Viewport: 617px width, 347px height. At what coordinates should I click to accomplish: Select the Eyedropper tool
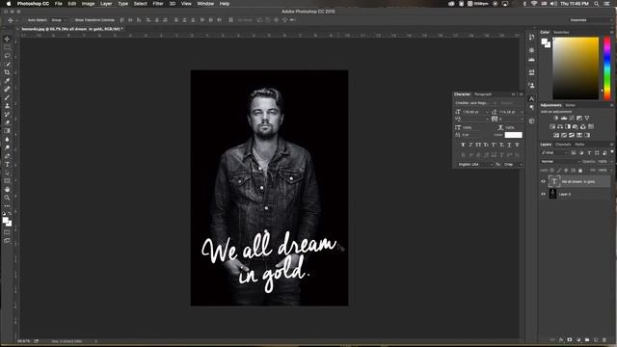pyautogui.click(x=7, y=81)
